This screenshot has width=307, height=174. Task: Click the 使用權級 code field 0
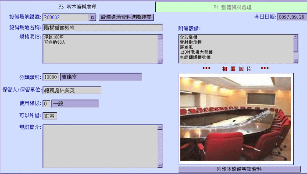[46, 104]
